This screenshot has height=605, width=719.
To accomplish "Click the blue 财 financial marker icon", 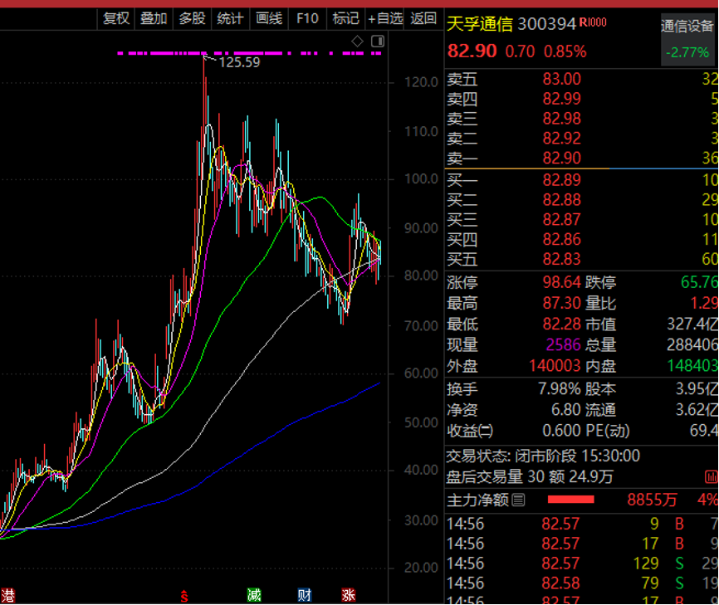I will [304, 595].
